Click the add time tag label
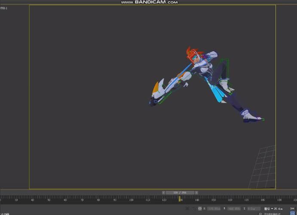This screenshot has height=215, width=297. click(x=272, y=214)
